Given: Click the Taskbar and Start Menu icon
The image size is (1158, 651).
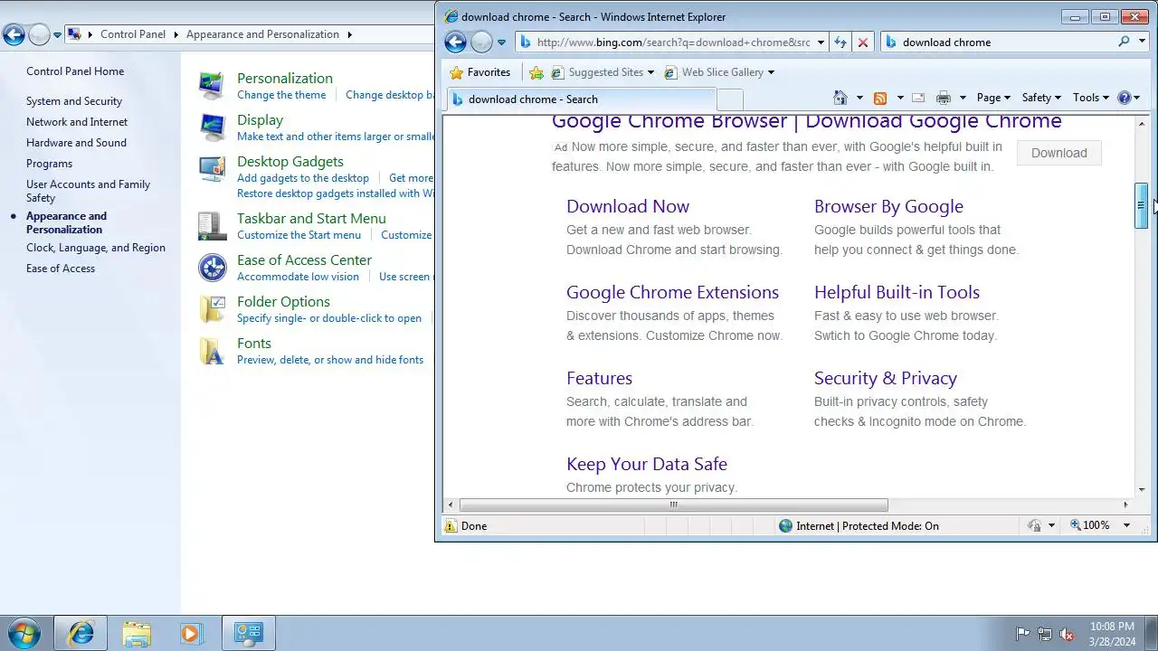Looking at the screenshot, I should [x=212, y=225].
